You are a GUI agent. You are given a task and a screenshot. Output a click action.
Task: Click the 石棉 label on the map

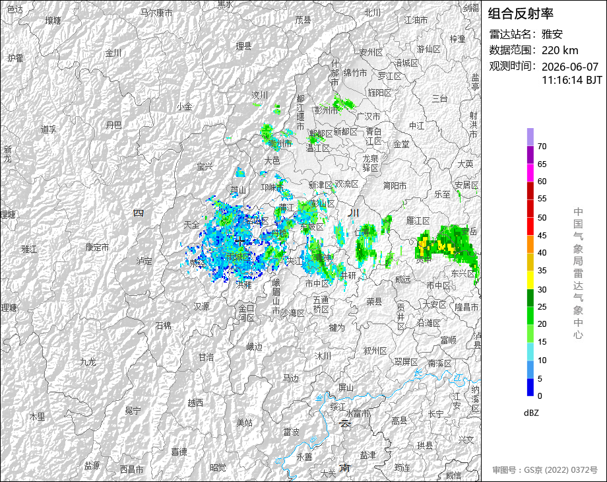coord(164,326)
